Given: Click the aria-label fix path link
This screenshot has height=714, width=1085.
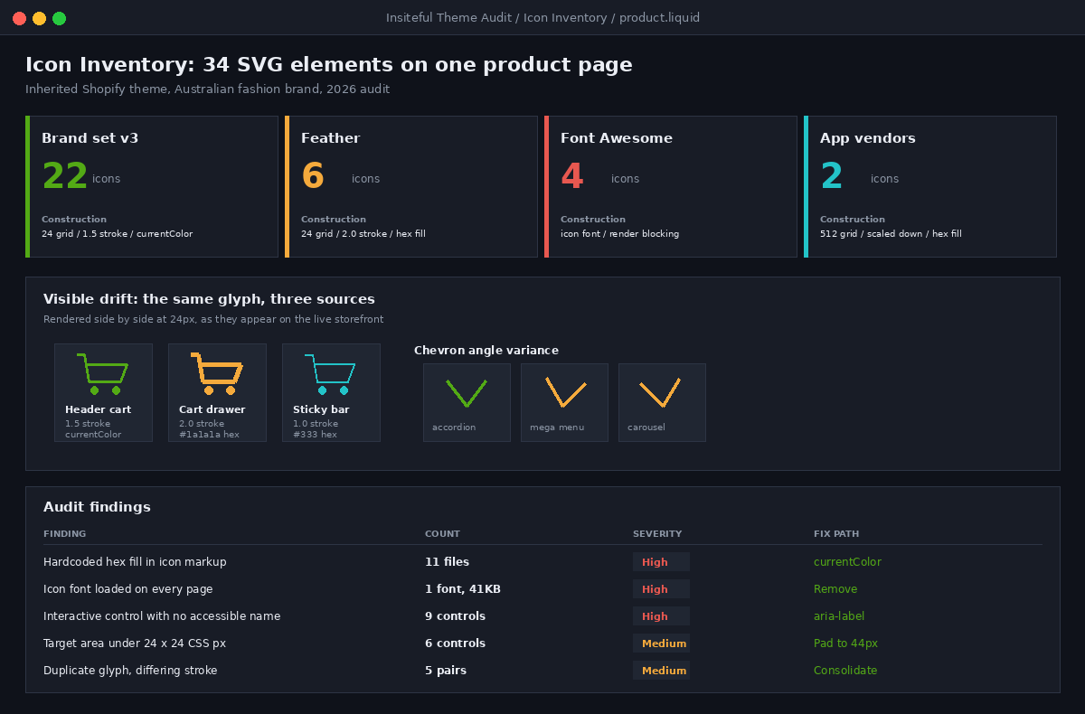Looking at the screenshot, I should pos(839,616).
